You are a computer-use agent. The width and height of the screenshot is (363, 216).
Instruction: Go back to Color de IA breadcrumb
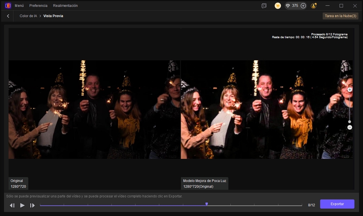point(28,16)
